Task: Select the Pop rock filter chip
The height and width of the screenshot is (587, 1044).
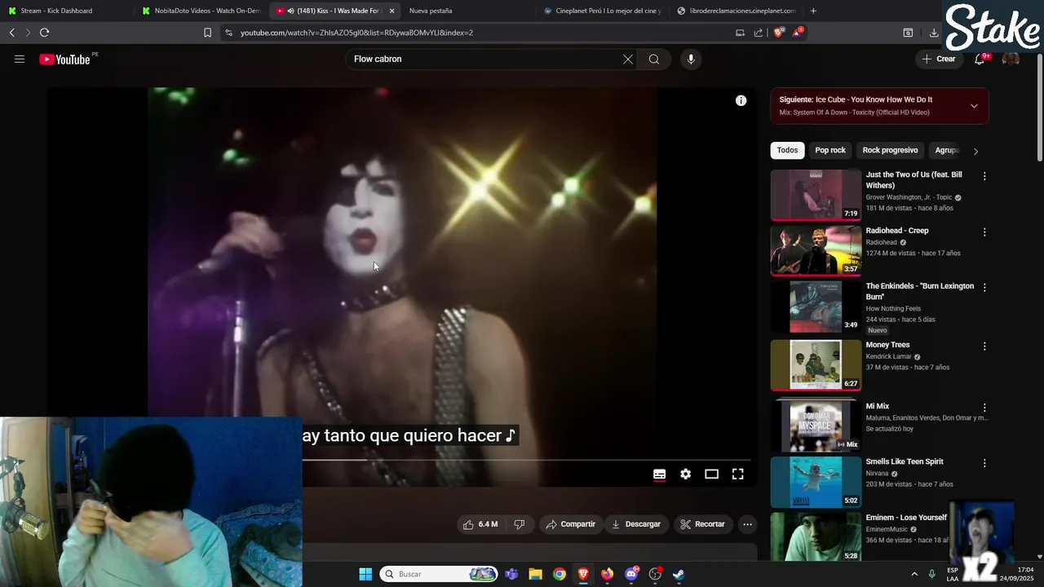Action: (830, 150)
